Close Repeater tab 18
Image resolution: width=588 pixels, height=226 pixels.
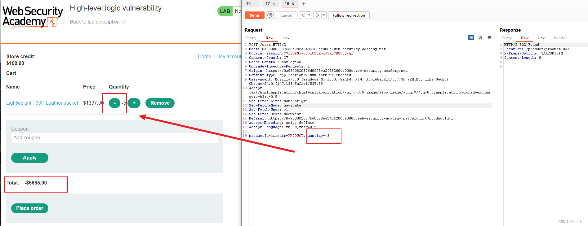(293, 4)
